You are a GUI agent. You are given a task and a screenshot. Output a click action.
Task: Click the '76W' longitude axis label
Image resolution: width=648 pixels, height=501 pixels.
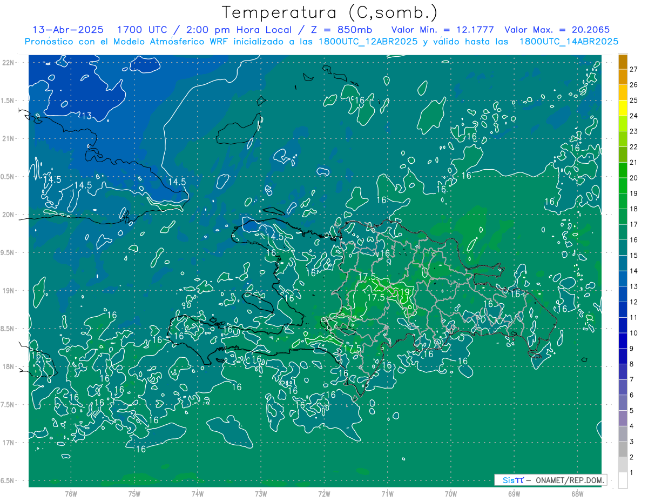(71, 494)
